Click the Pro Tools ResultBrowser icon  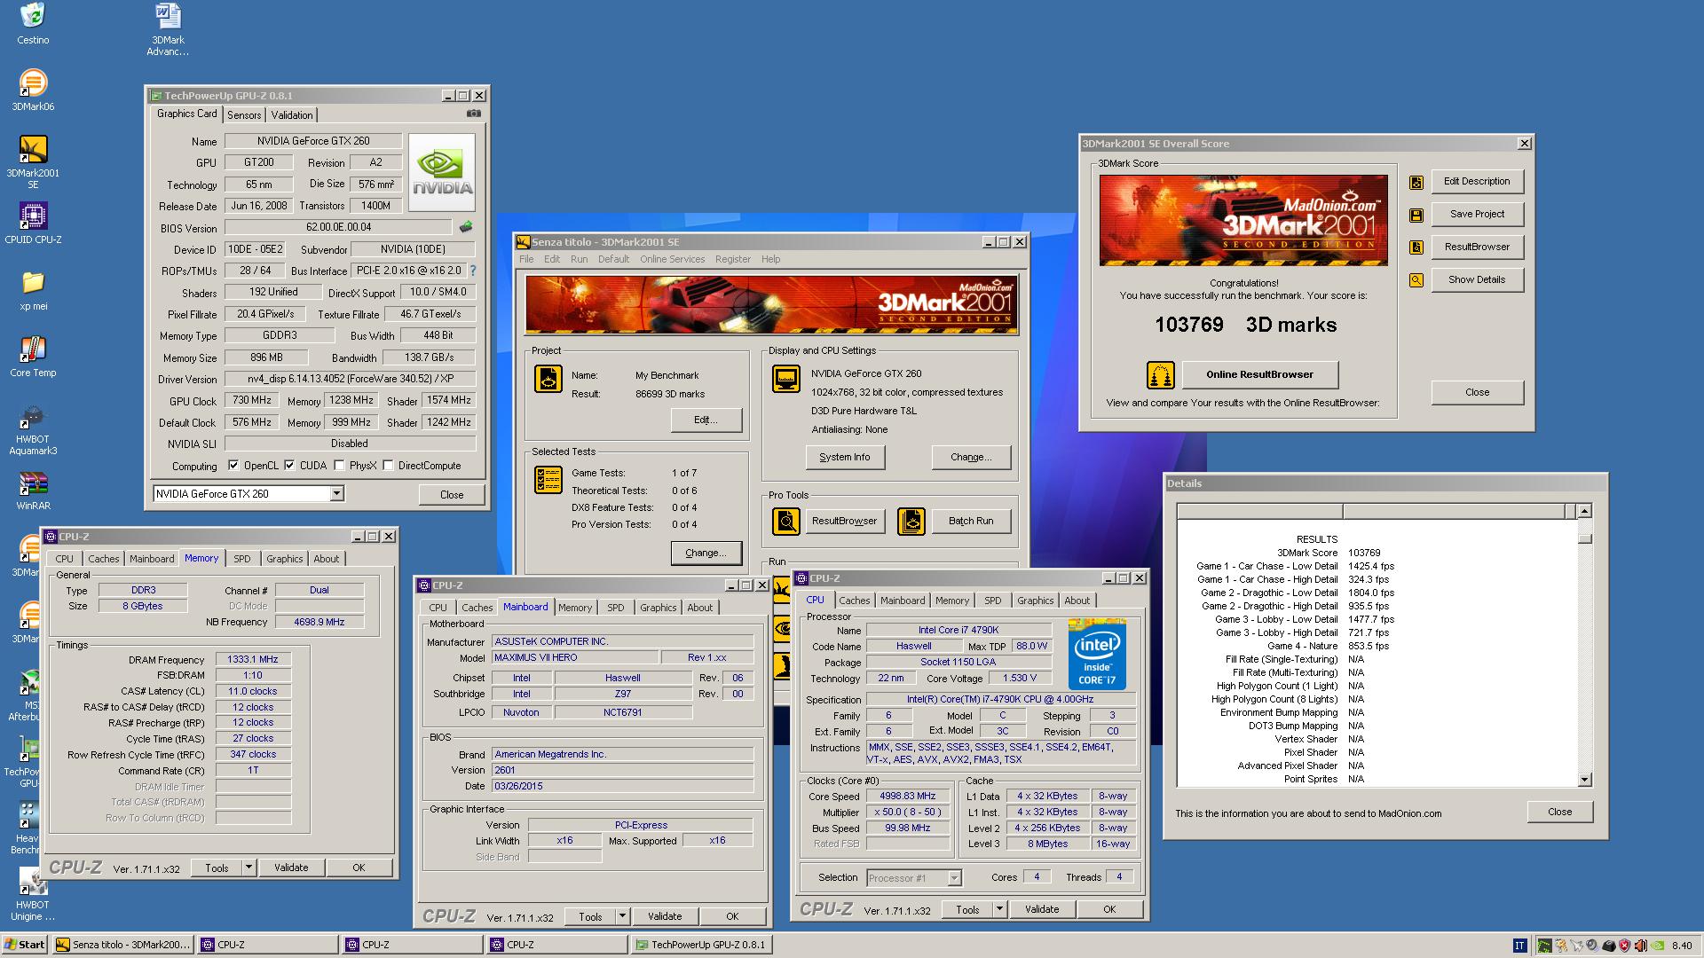pyautogui.click(x=786, y=522)
